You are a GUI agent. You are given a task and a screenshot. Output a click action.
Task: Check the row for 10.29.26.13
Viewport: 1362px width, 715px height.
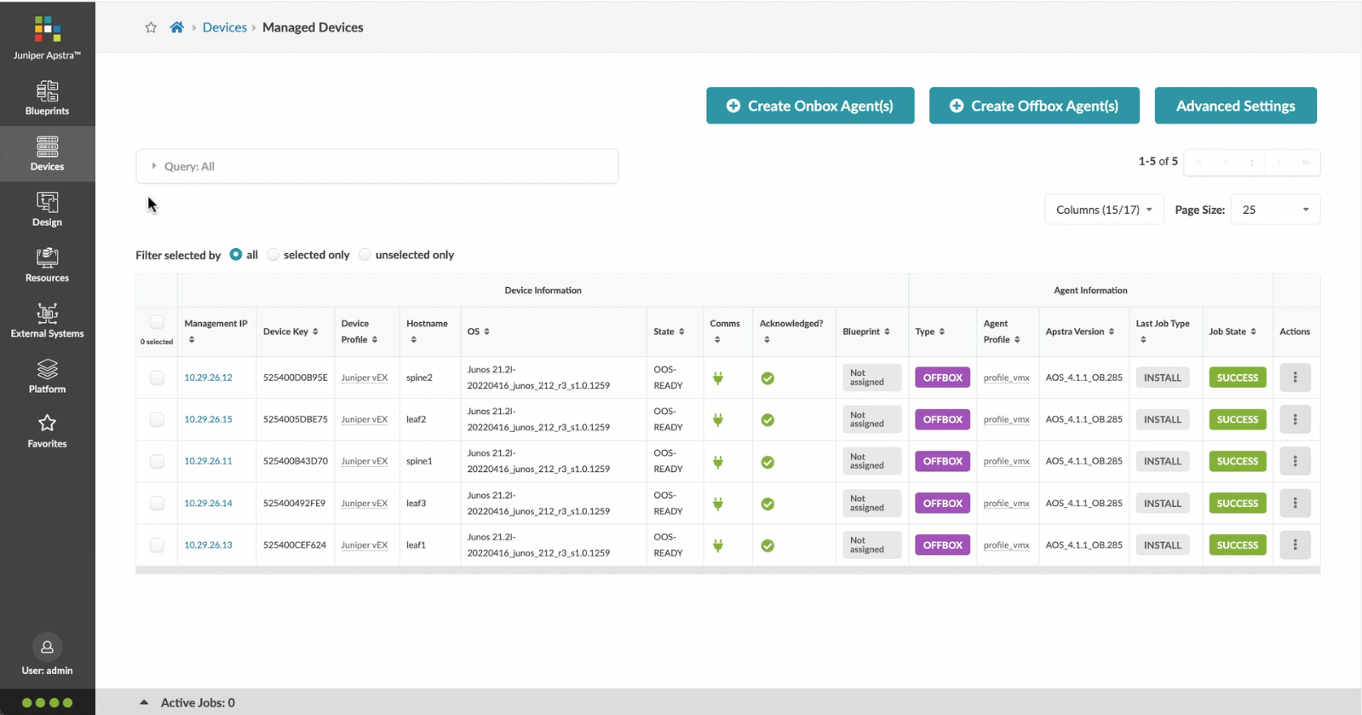click(157, 545)
